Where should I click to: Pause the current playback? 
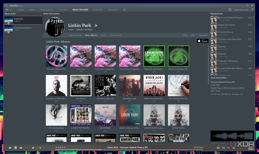click(x=16, y=148)
